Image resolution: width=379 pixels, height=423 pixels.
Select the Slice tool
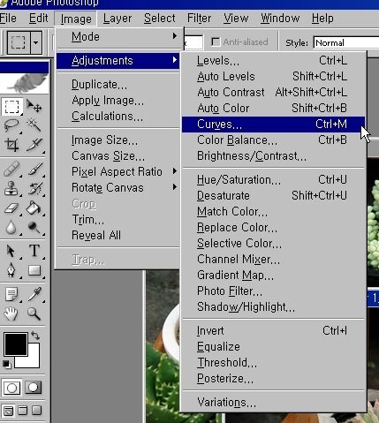(x=34, y=145)
